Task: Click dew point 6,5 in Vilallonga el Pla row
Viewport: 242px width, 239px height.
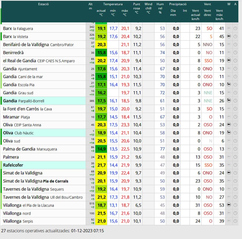Action: pos(138,205)
